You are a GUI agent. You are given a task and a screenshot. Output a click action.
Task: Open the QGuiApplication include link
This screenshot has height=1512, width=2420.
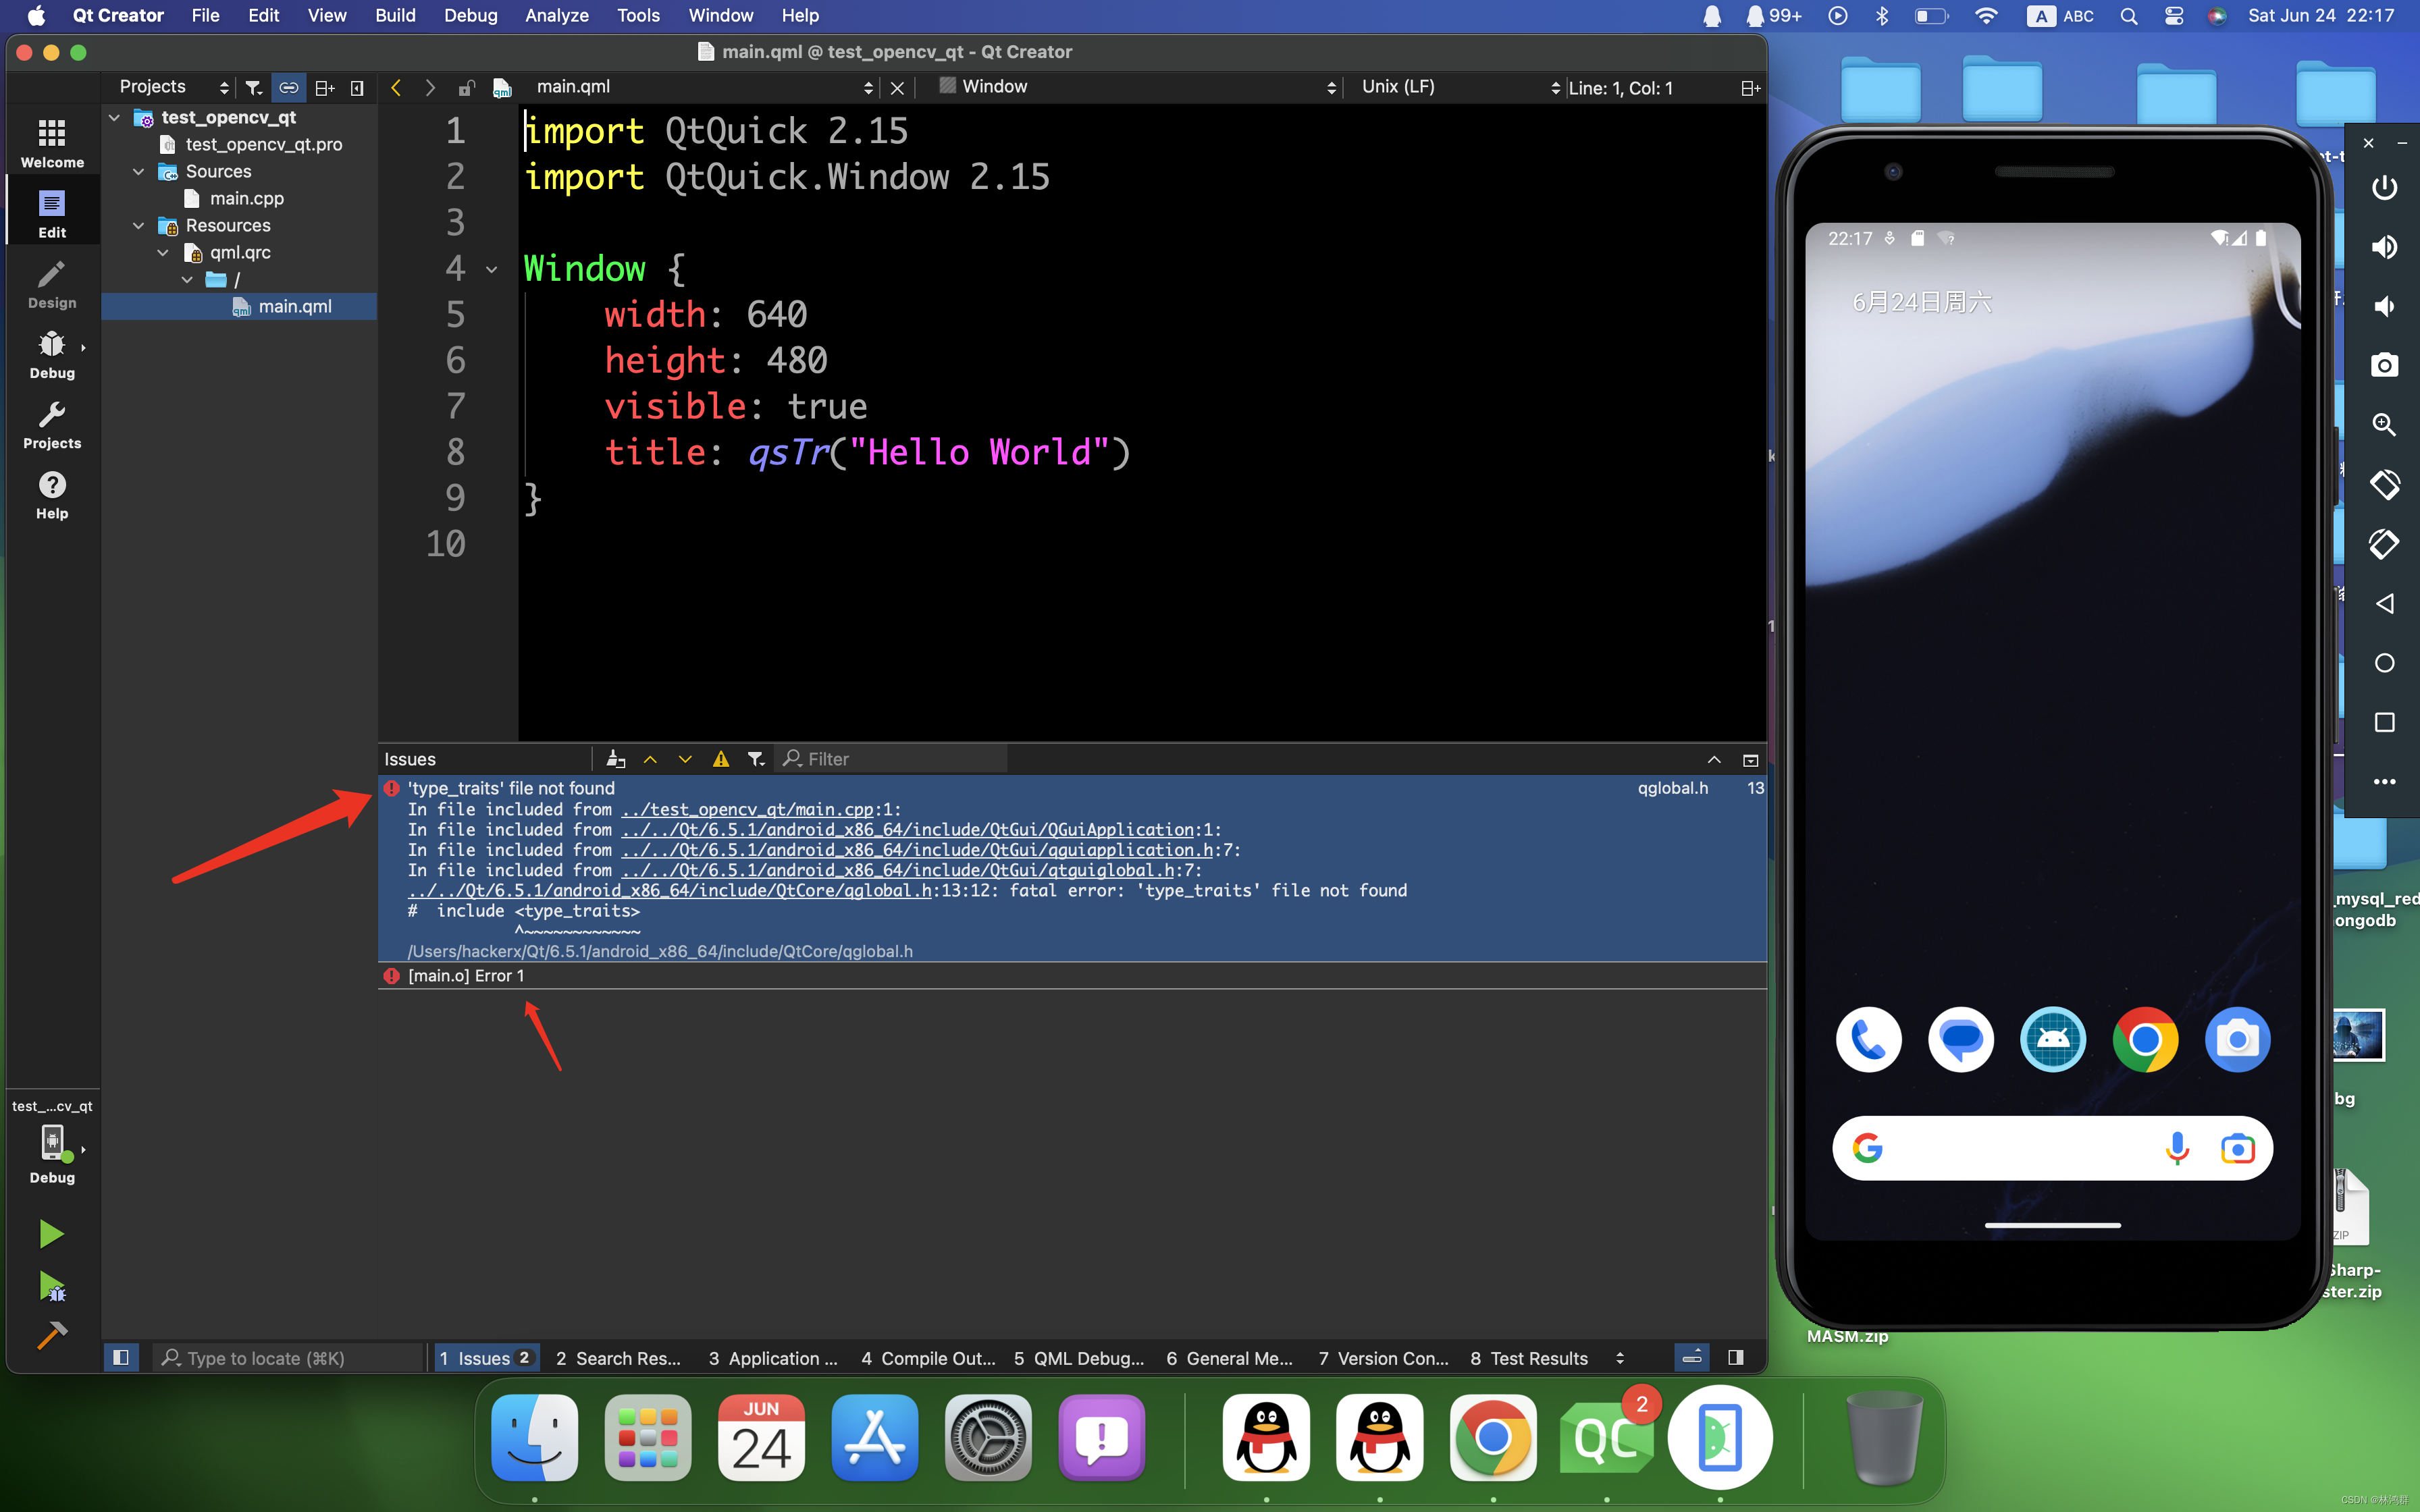tap(907, 829)
